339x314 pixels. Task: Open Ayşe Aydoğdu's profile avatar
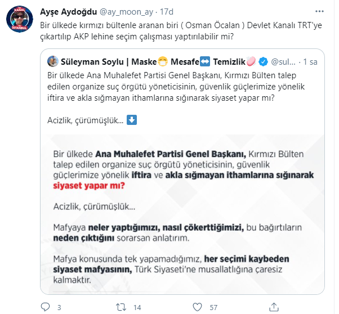(19, 20)
